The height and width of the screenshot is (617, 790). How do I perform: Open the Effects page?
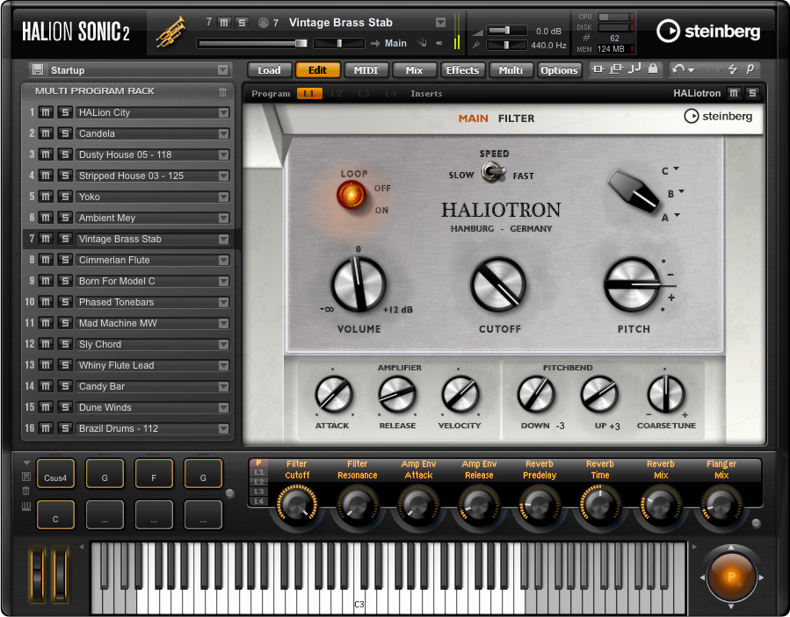tap(462, 70)
